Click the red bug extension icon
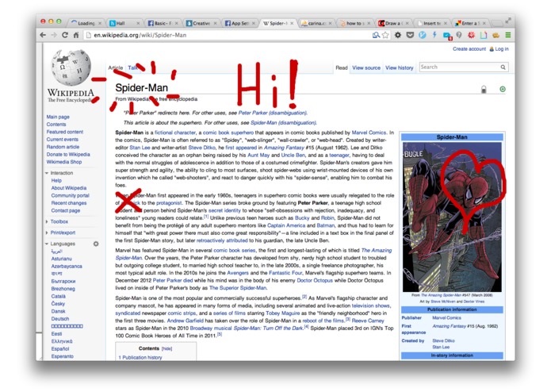Screen dimensions: 551x392 [x=471, y=35]
